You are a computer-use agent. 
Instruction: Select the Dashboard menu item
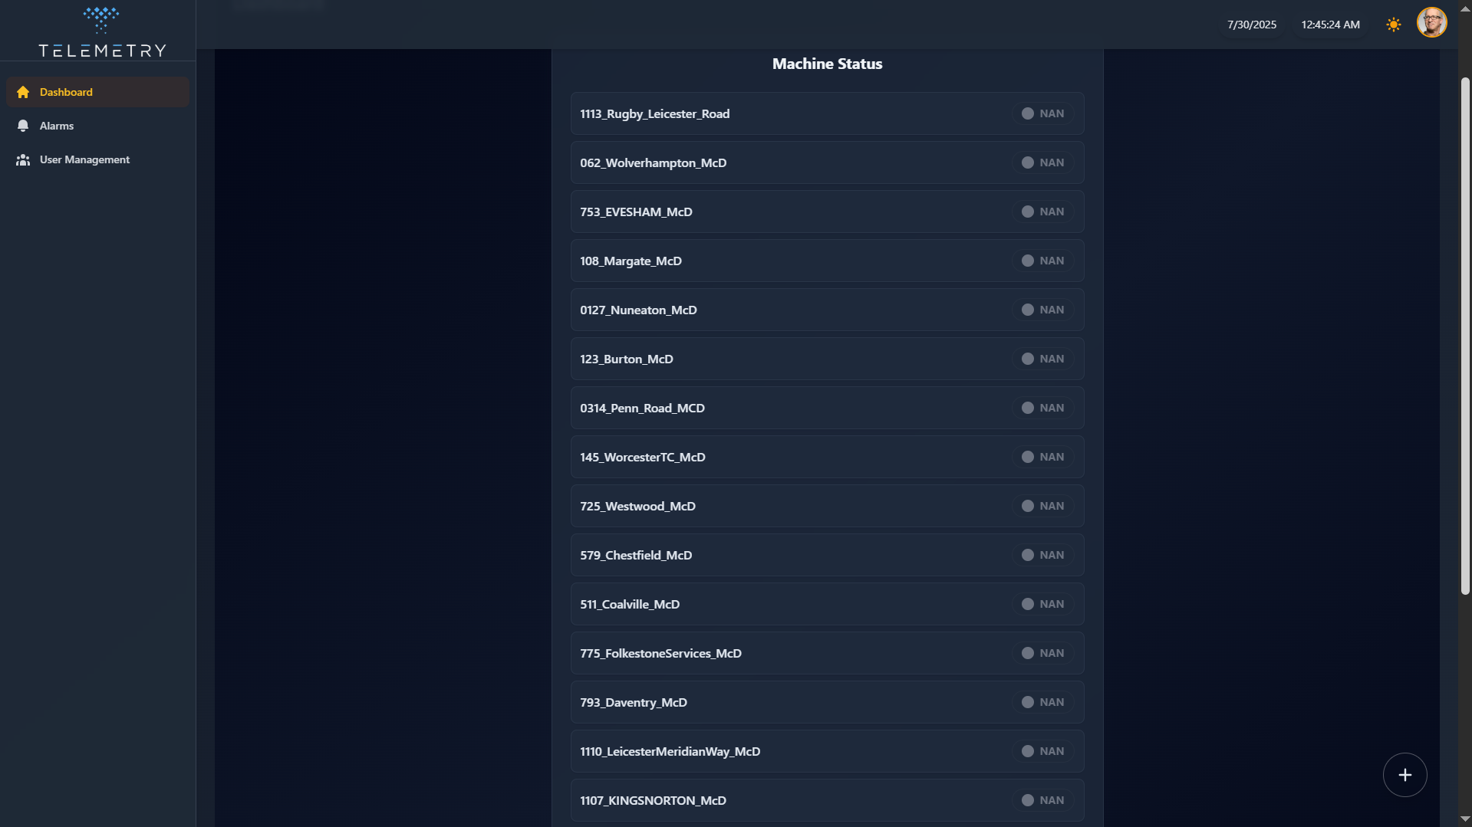tap(66, 92)
